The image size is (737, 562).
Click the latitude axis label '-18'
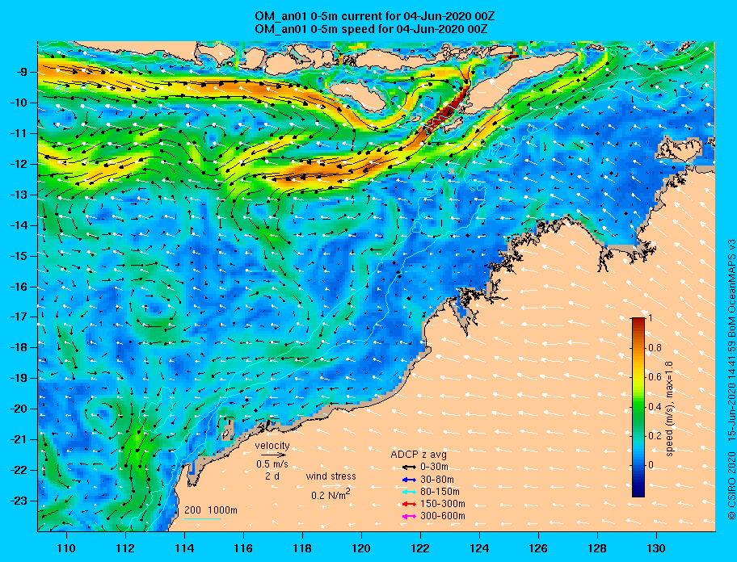[x=19, y=347]
